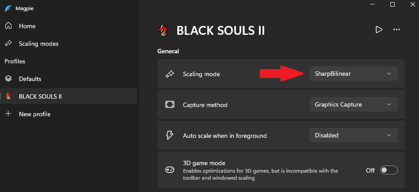Click the large BLACK SOULS II header icon

click(163, 30)
